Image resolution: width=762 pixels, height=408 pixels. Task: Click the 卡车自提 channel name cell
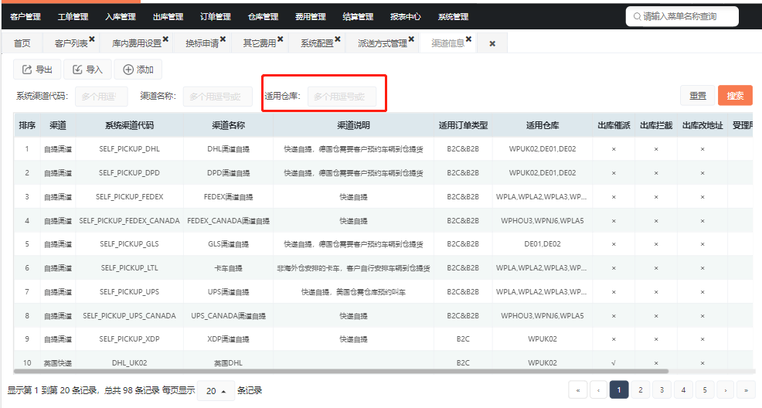point(229,267)
